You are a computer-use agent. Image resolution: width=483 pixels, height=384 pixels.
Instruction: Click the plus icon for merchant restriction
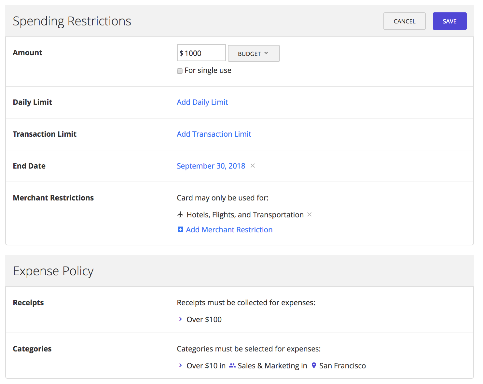point(180,229)
